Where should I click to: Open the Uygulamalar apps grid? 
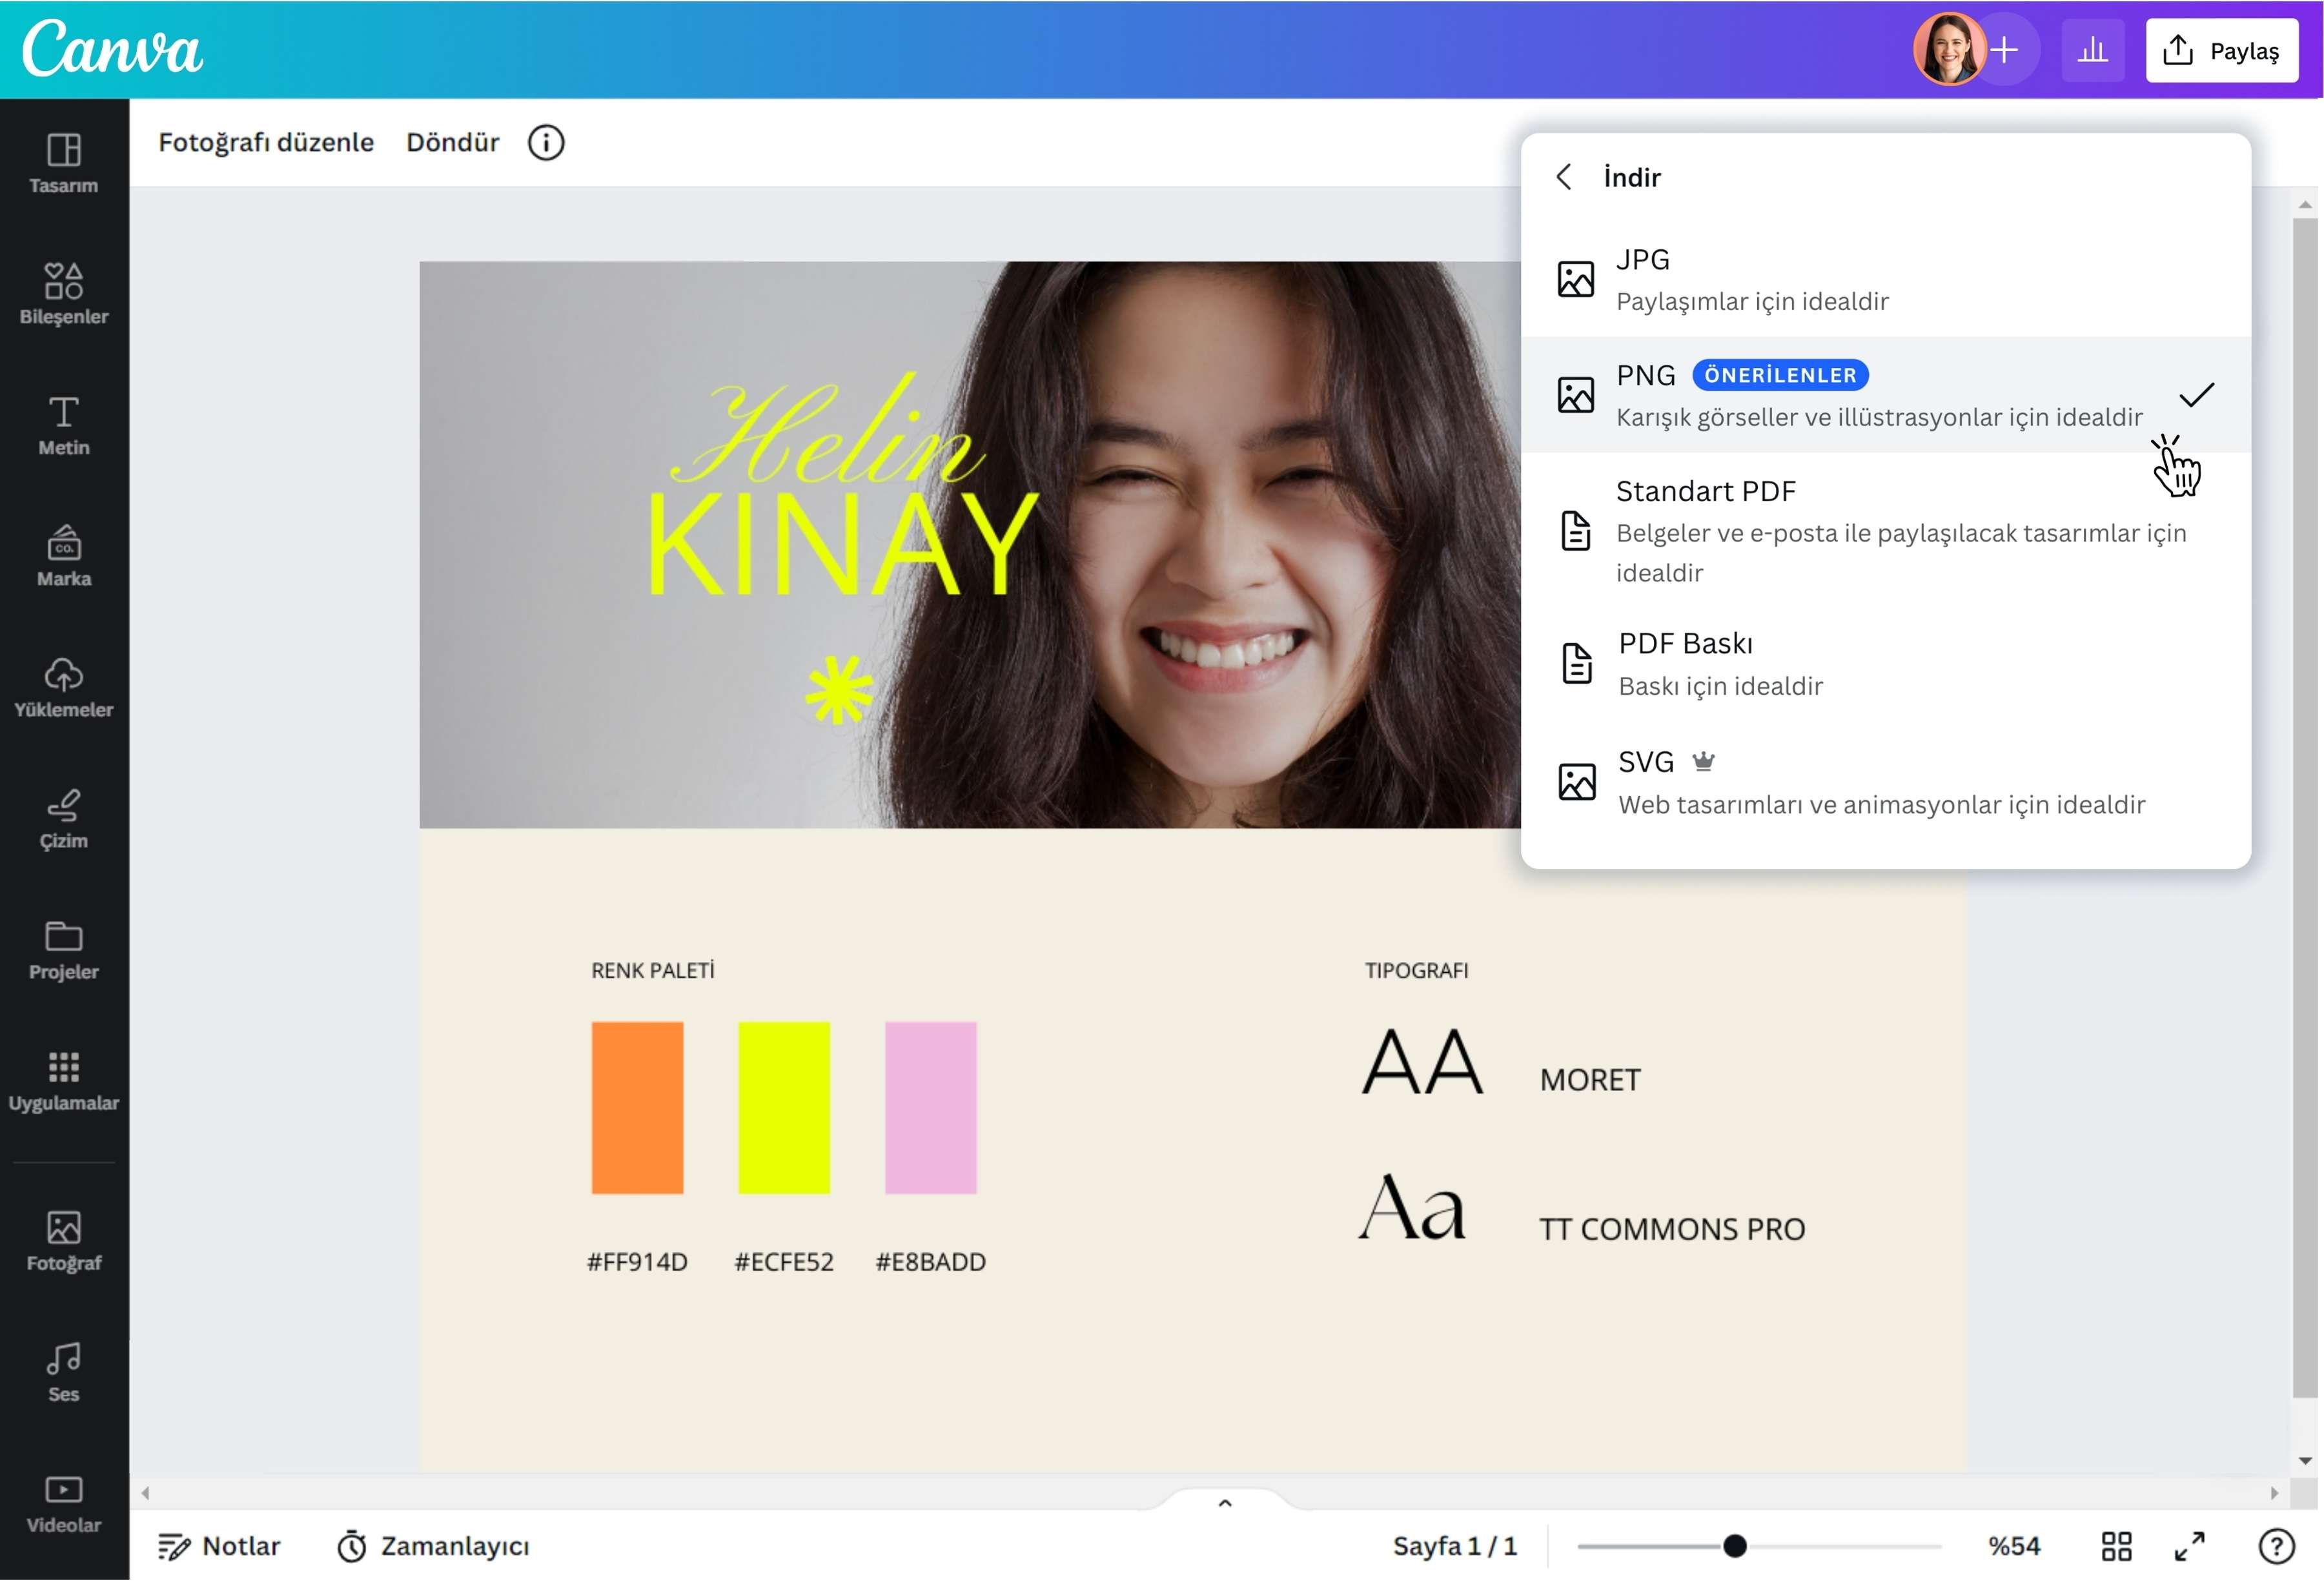64,1081
